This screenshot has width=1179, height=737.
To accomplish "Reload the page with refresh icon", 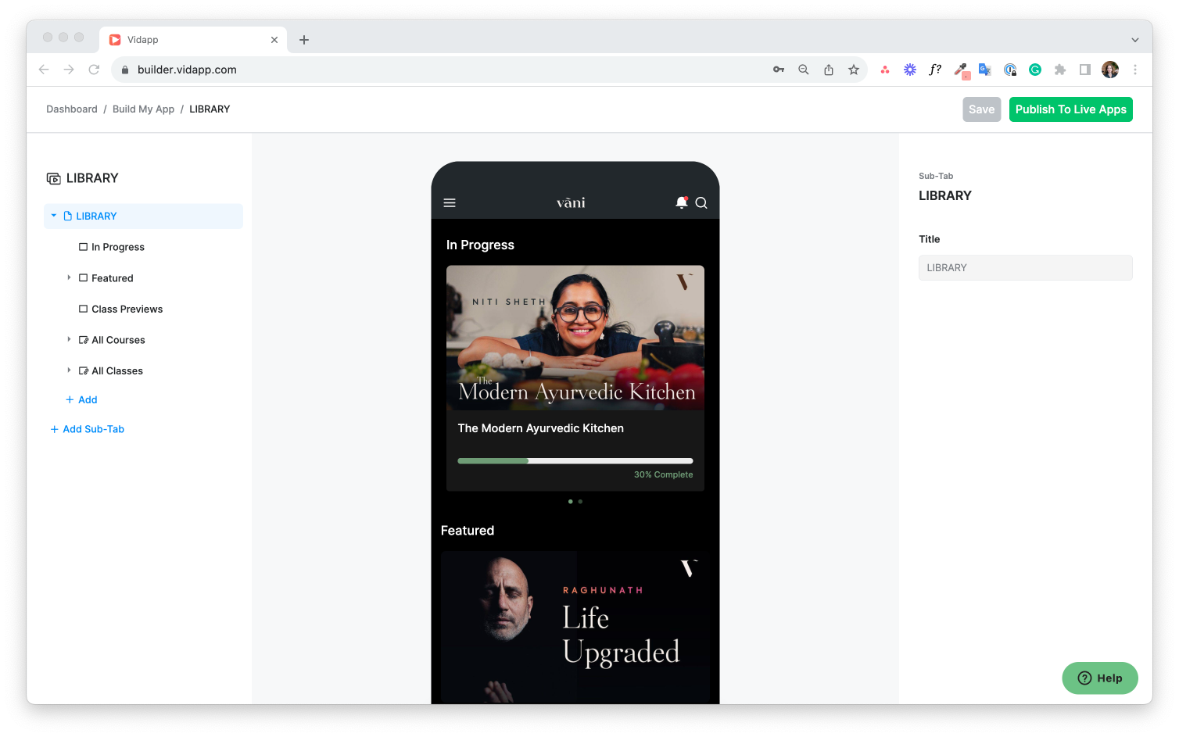I will point(94,70).
